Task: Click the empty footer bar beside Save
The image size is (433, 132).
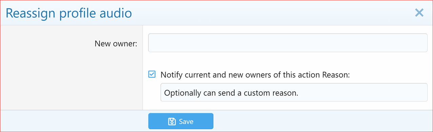Action: click(322, 121)
